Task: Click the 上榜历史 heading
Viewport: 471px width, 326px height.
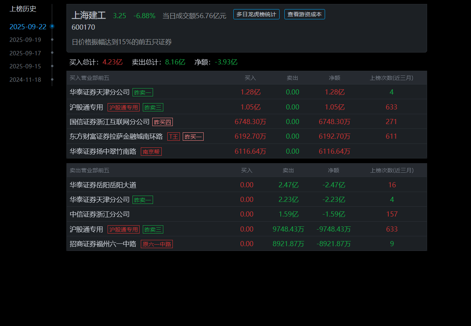Action: 23,9
